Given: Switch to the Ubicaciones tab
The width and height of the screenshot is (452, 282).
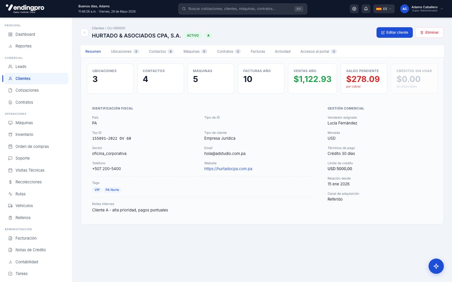Looking at the screenshot, I should 125,52.
